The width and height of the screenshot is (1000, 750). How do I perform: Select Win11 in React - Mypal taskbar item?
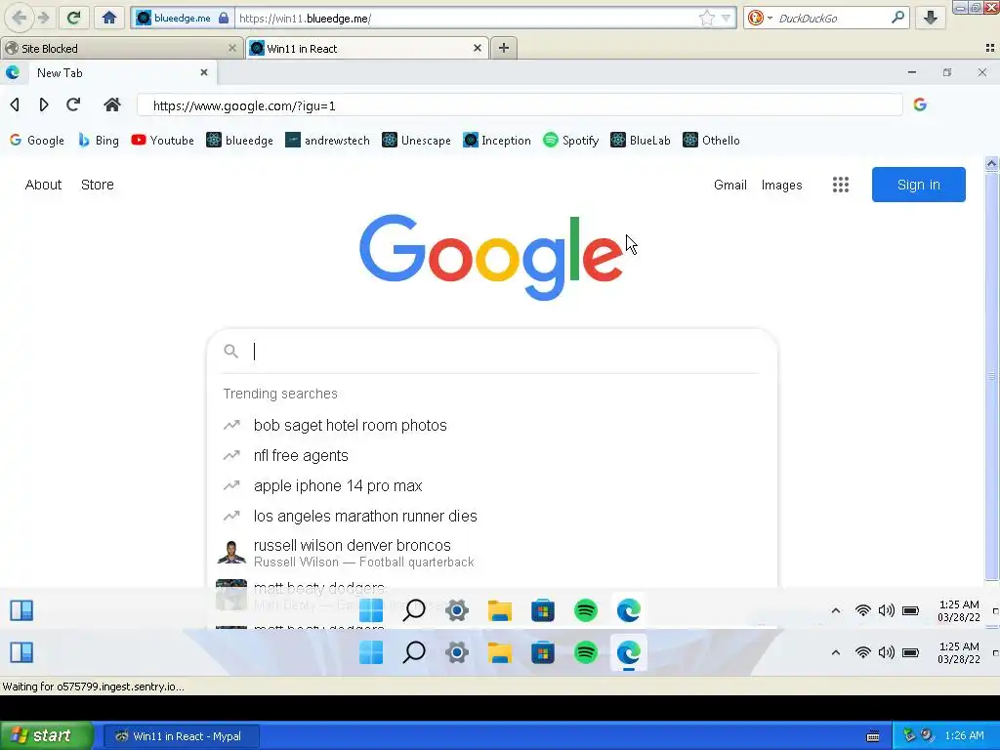click(x=181, y=736)
